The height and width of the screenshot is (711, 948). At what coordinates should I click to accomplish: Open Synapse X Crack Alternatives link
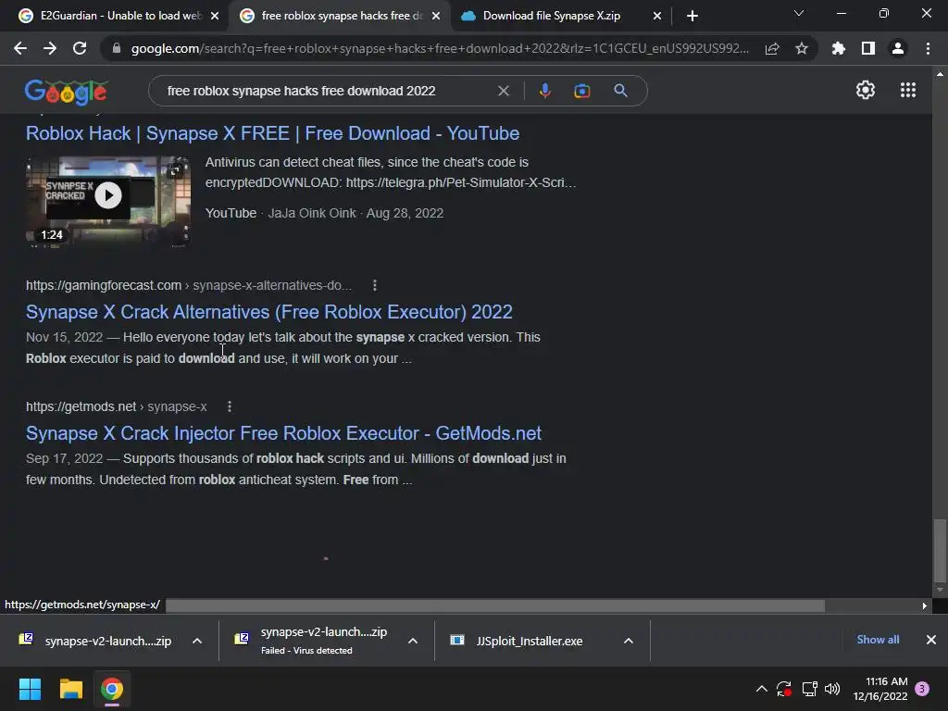click(x=269, y=312)
